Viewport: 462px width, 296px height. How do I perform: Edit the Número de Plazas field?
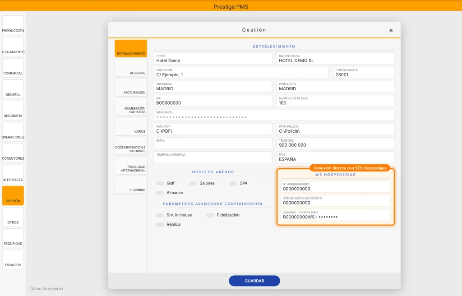[335, 101]
